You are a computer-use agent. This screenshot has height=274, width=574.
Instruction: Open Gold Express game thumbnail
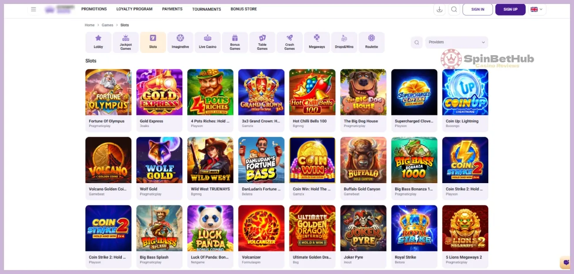click(159, 92)
